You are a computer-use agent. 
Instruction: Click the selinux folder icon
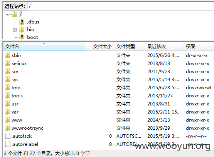coord(7,63)
